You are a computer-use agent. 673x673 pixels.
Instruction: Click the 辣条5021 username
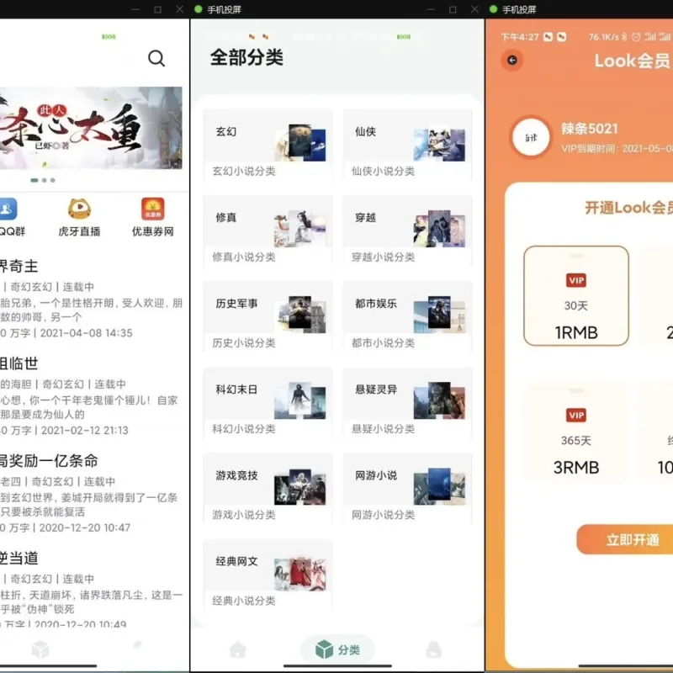pyautogui.click(x=590, y=129)
